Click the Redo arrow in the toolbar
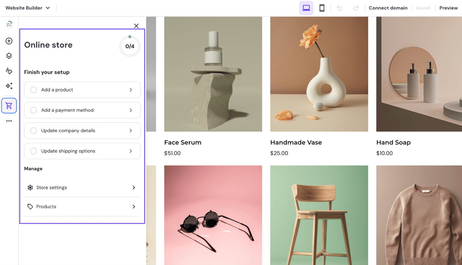Image resolution: width=462 pixels, height=265 pixels. (x=356, y=8)
